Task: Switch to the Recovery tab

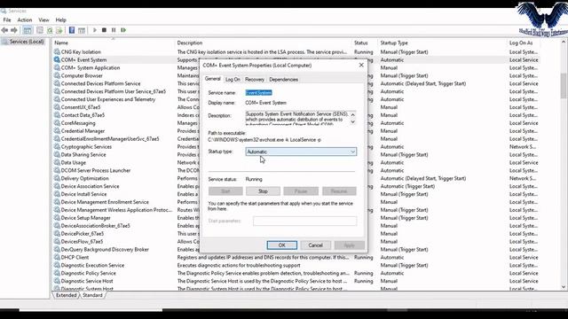Action: [255, 79]
